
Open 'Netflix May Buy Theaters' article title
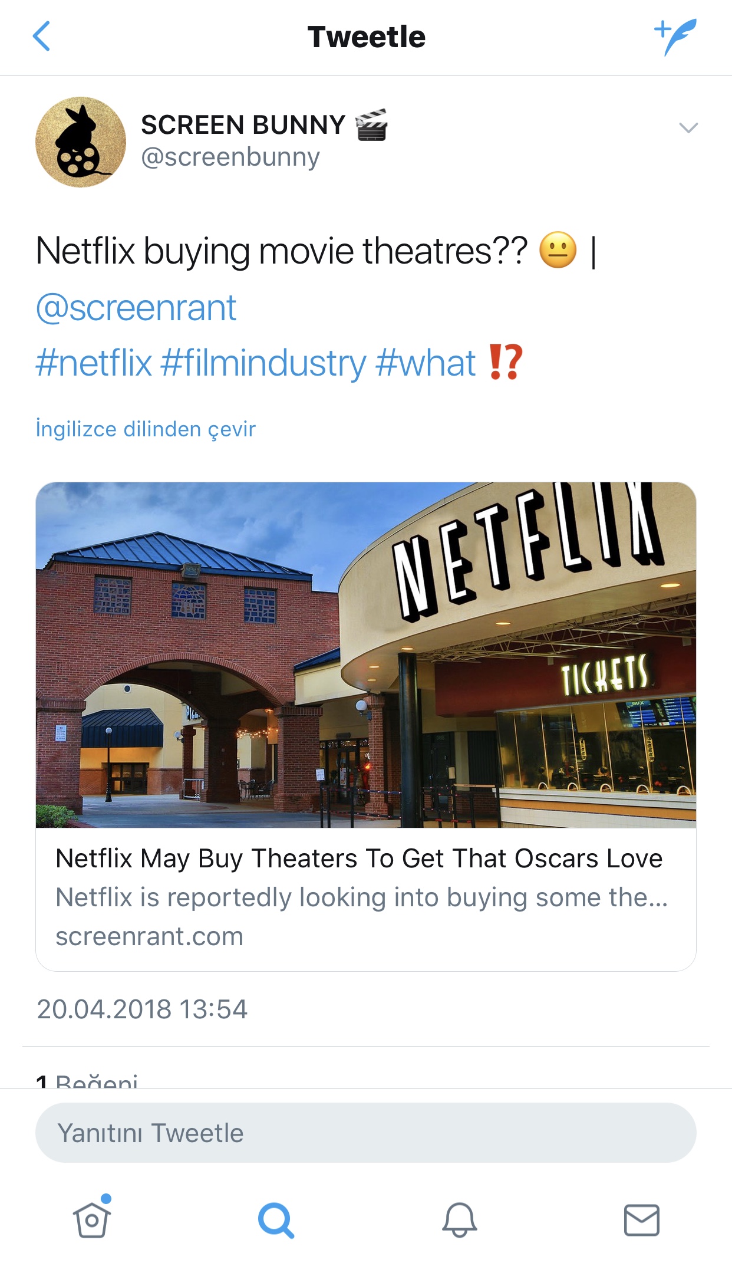[358, 859]
